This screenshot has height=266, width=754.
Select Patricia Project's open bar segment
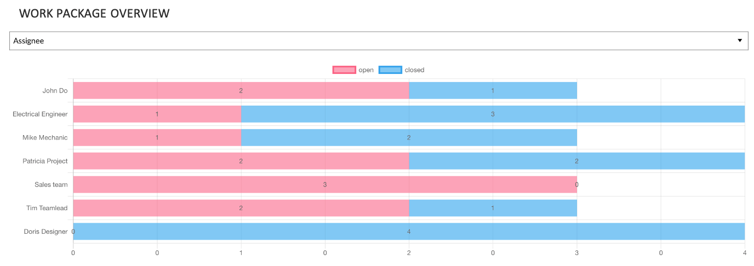[x=241, y=161]
